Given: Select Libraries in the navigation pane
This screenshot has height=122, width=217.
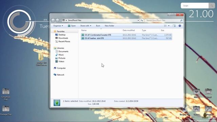Looking at the screenshot, I should click(x=60, y=48).
